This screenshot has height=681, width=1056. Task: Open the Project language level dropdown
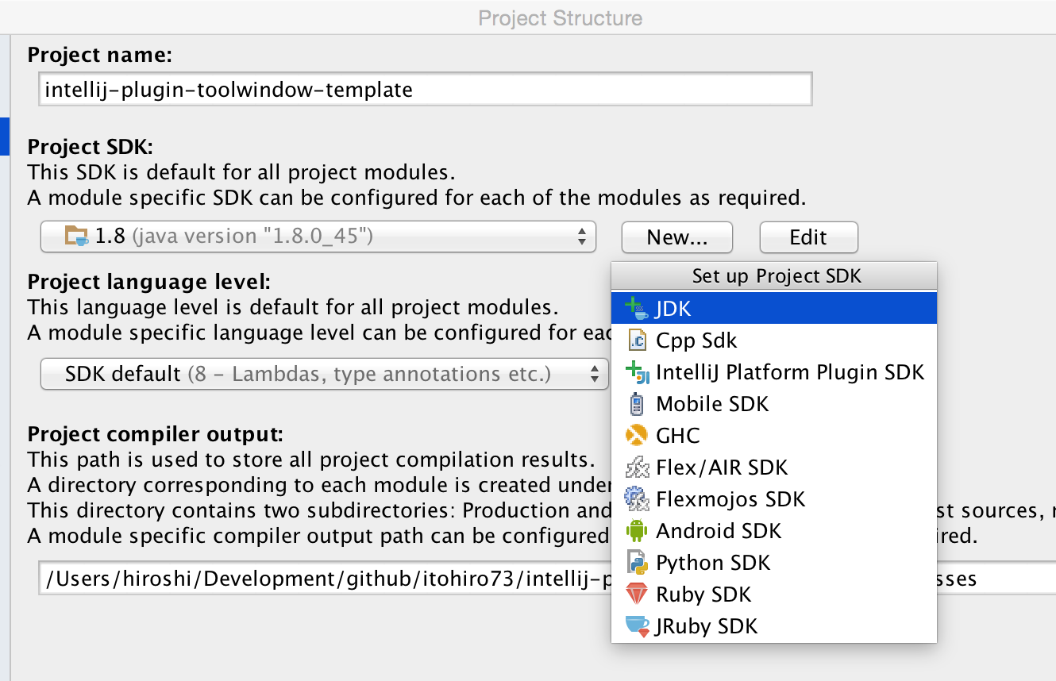click(318, 373)
